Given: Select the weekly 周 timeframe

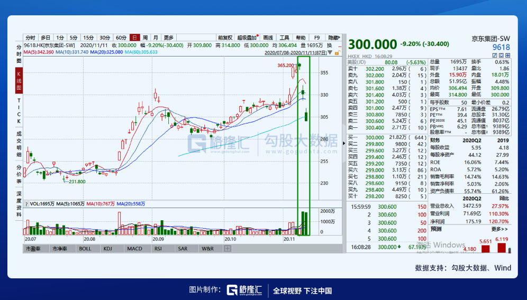Looking at the screenshot, I should pos(145,37).
